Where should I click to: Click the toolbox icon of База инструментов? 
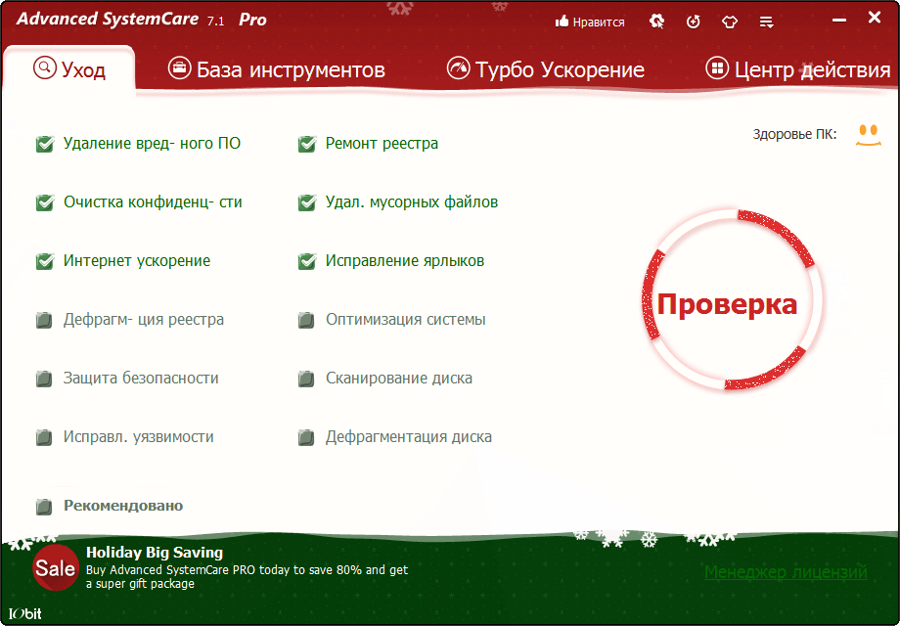tap(179, 68)
